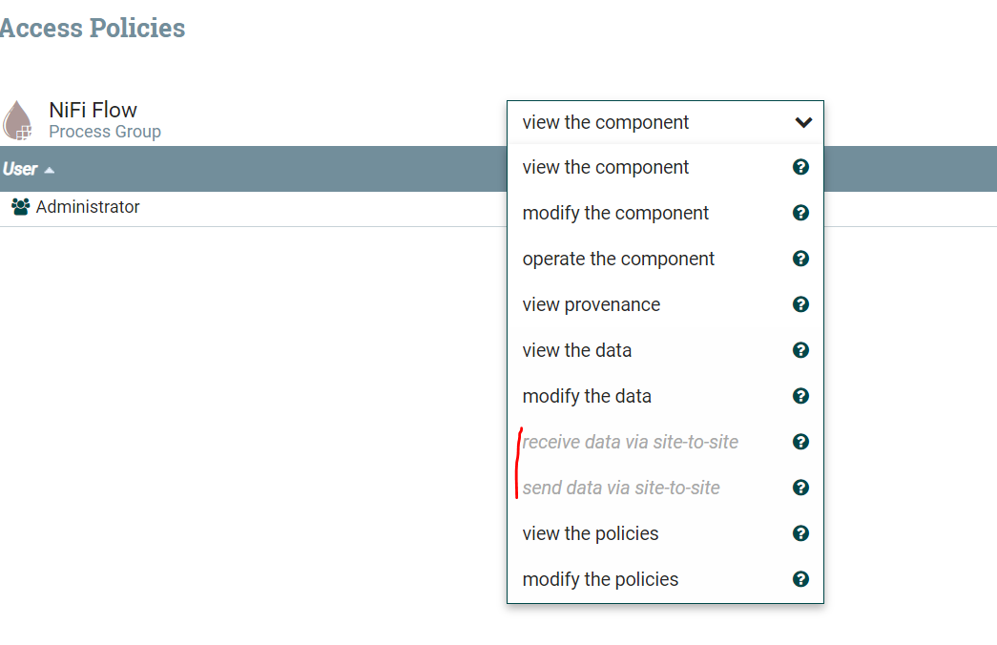Open help for view the component policy
The image size is (997, 645).
(x=800, y=167)
